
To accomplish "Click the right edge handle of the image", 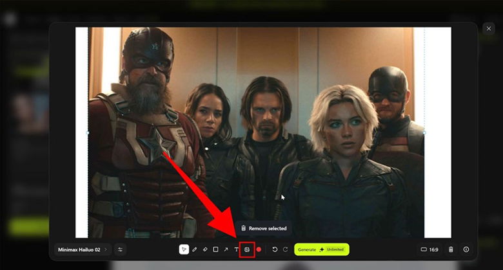I will 424,132.
